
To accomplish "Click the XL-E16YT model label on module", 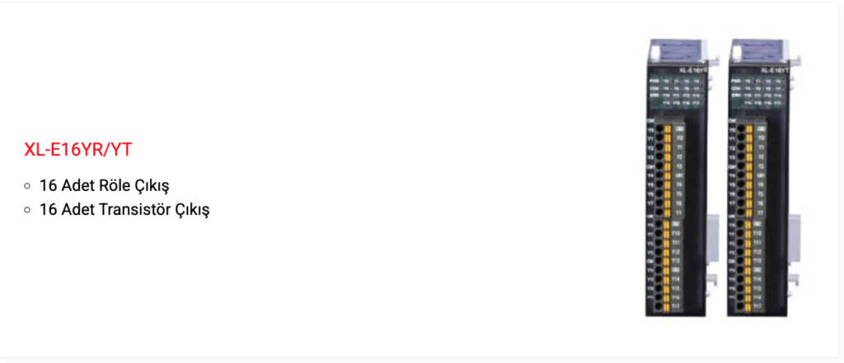I will click(775, 70).
